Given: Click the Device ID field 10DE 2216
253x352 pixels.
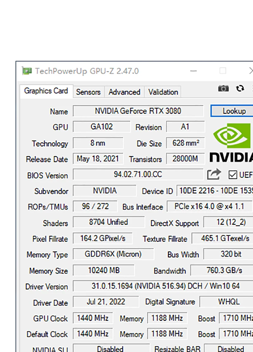Looking at the screenshot, I should click(215, 191).
